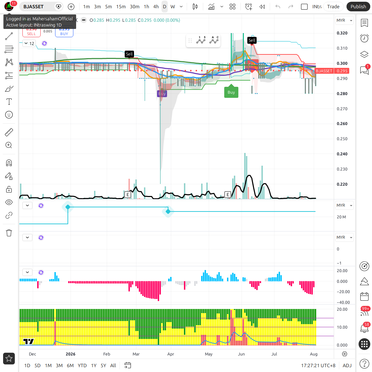Click the green Buy signal label in May
Image resolution: width=372 pixels, height=372 pixels.
[231, 92]
